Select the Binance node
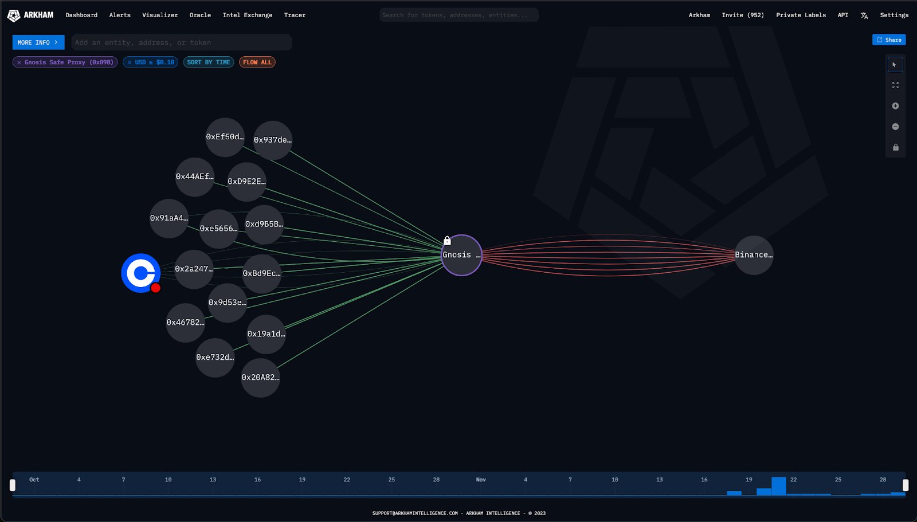 (x=754, y=255)
